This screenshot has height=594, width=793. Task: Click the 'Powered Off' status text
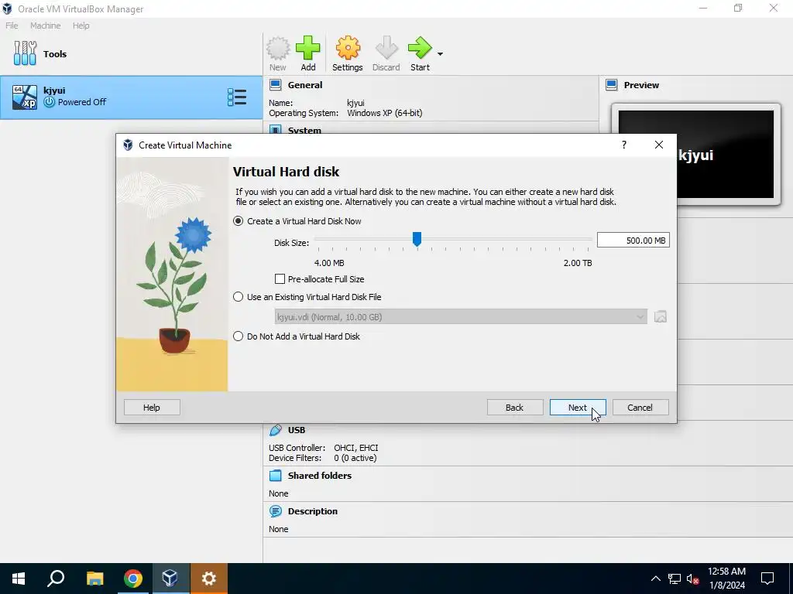coord(82,102)
